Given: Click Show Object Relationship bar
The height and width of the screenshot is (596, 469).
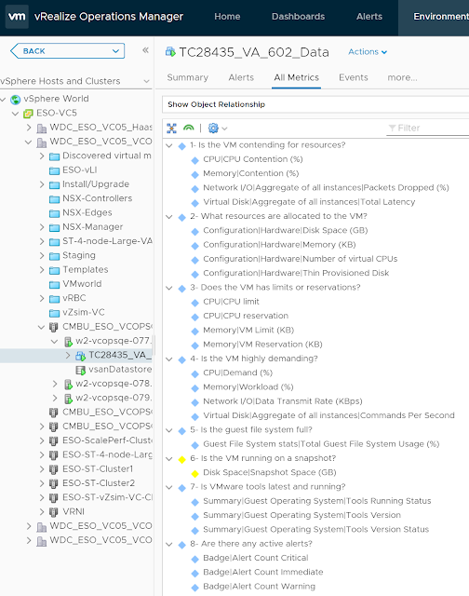Looking at the screenshot, I should 315,104.
